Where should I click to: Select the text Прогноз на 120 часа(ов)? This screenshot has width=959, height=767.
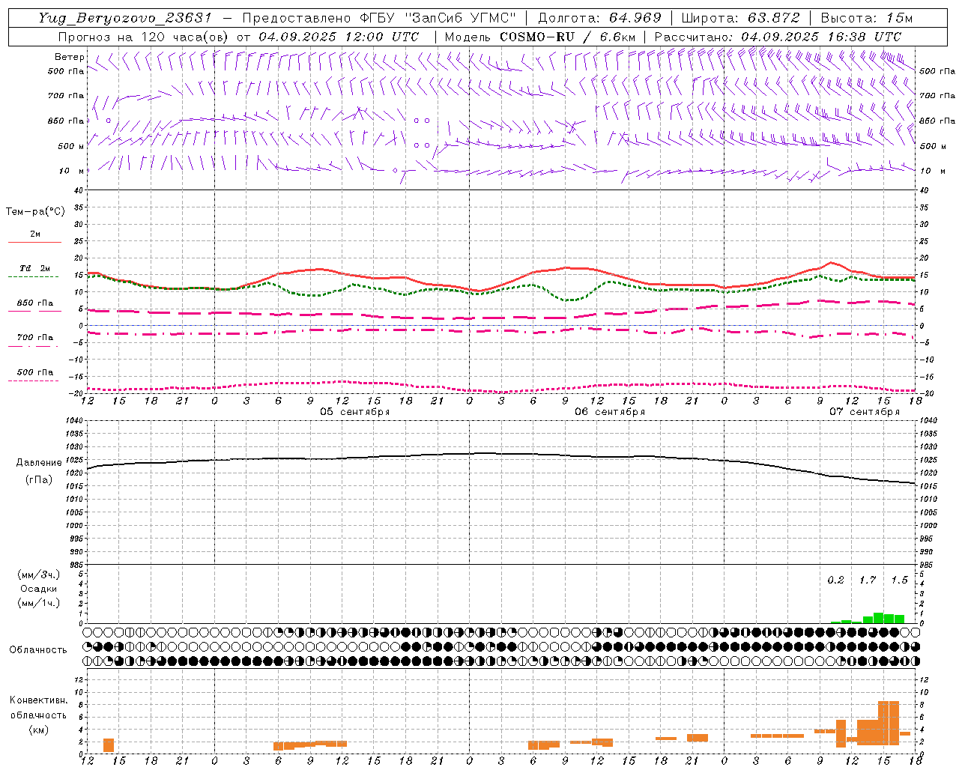[144, 37]
